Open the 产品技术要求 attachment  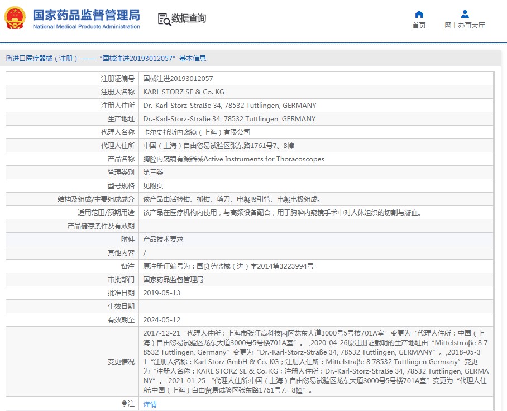(163, 239)
